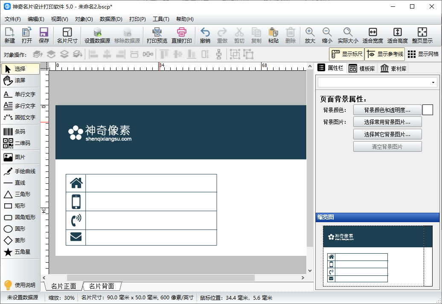Click 选择常用背景图片 button
This screenshot has width=442, height=304.
[387, 122]
